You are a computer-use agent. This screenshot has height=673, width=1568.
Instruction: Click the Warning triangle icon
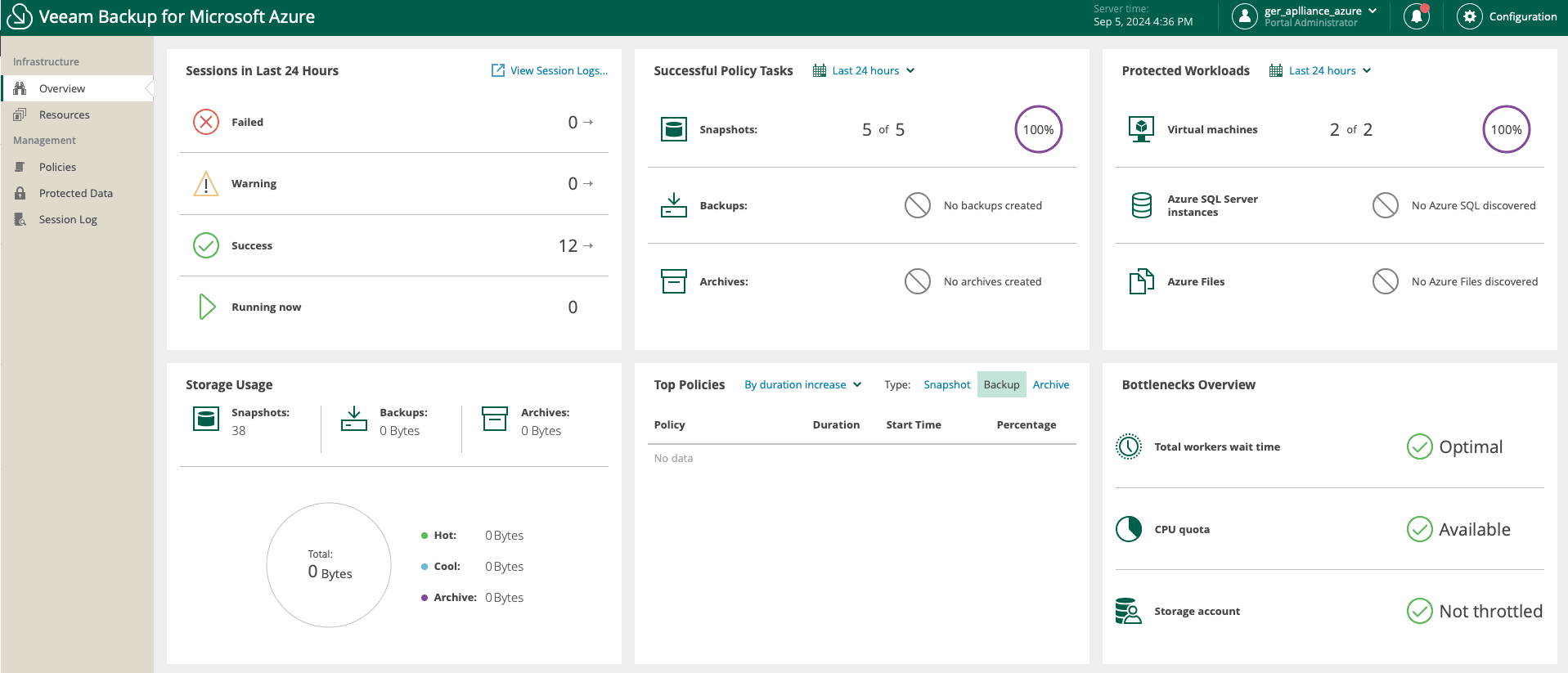pos(206,184)
